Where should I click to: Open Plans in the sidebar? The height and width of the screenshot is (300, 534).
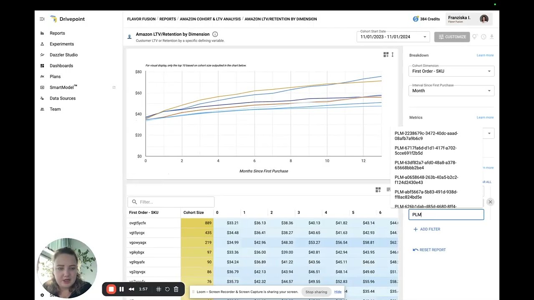(55, 77)
